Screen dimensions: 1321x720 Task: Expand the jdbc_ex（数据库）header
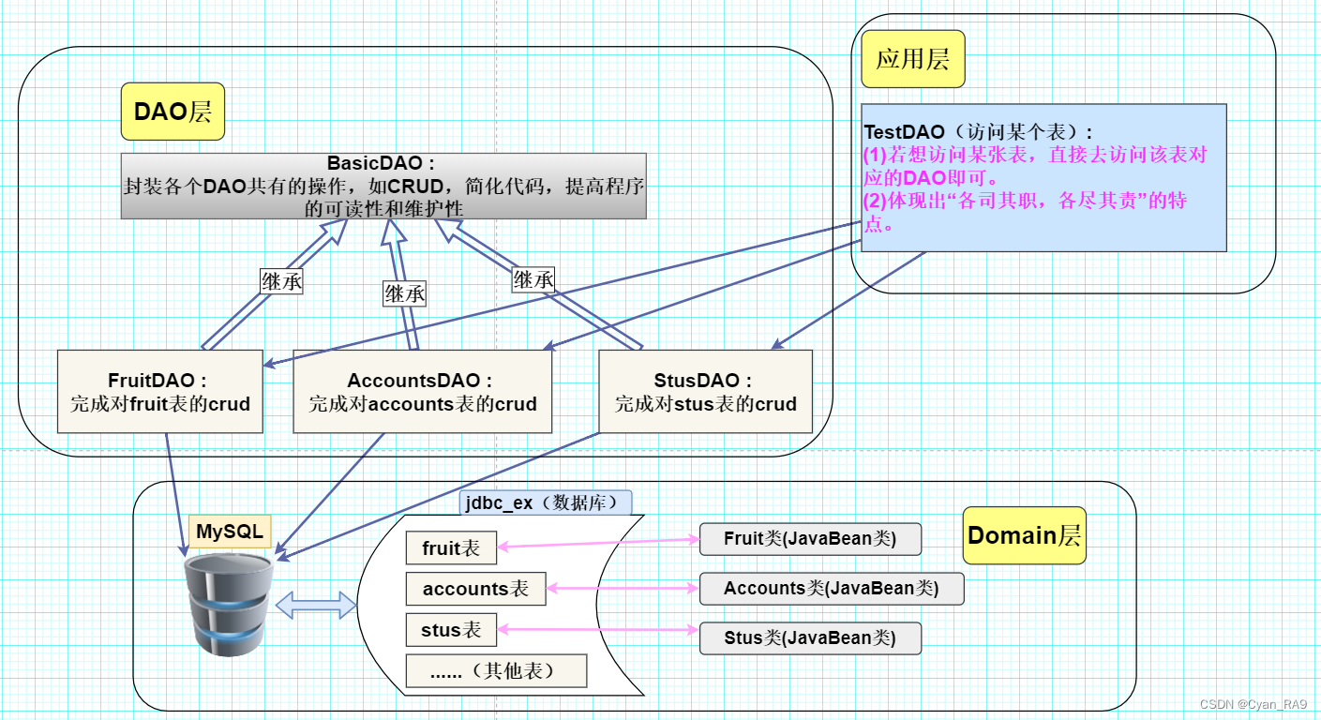click(544, 502)
